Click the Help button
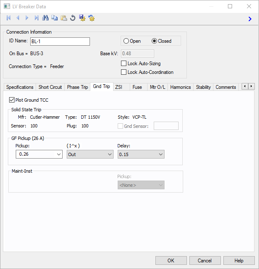Screen dimensions: 259x269 tap(239, 261)
